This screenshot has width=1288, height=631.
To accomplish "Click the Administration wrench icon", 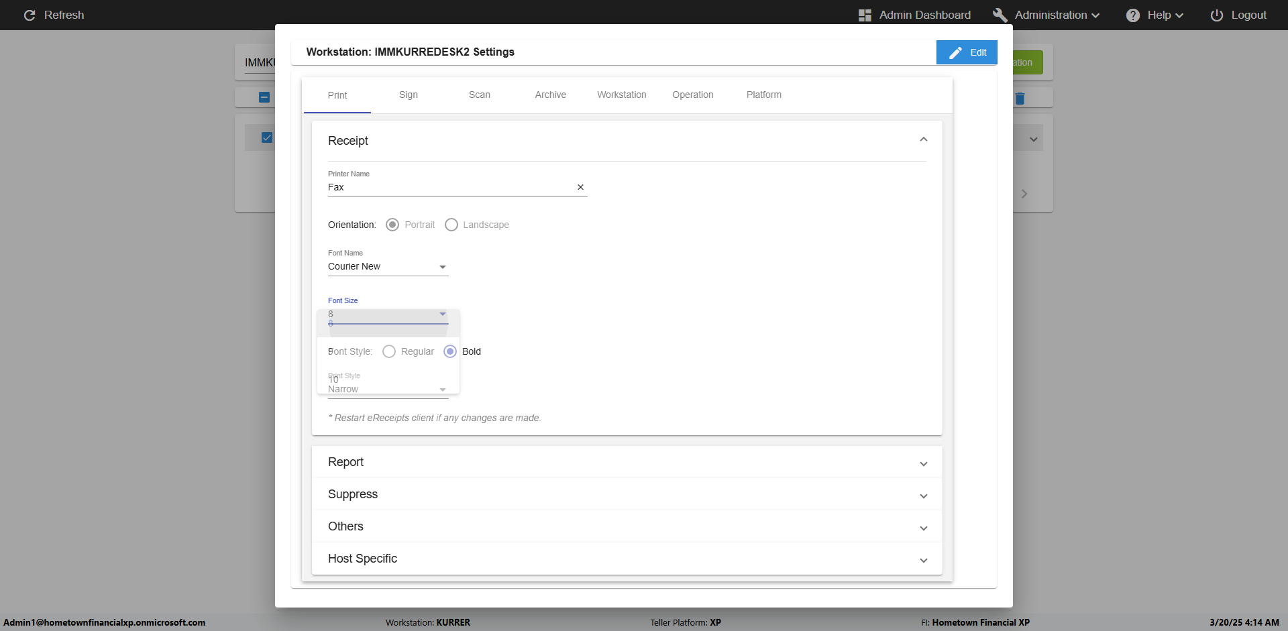I will [1000, 15].
